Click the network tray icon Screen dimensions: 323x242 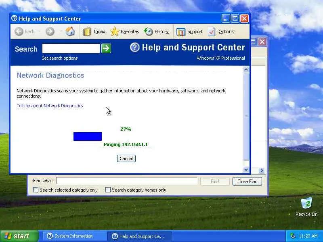point(292,236)
